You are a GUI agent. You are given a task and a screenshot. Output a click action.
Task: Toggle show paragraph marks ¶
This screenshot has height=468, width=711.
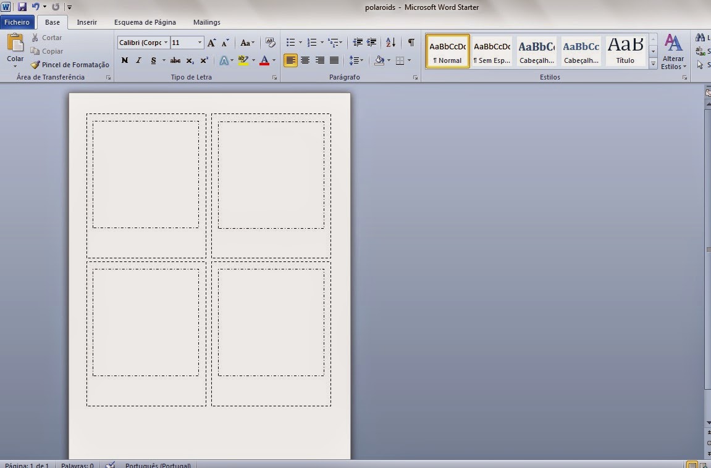411,43
